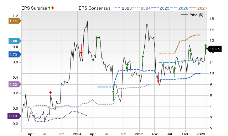Click the EPS Consensus heading
This screenshot has height=136, width=228.
94,8
